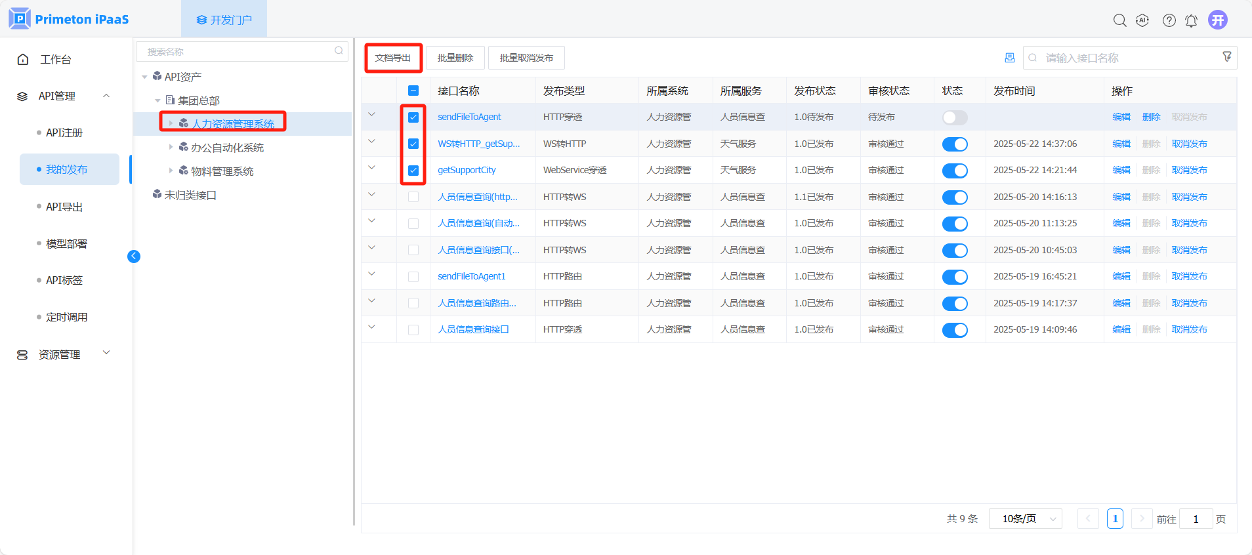Open the help question mark icon
The image size is (1252, 555).
click(x=1169, y=20)
